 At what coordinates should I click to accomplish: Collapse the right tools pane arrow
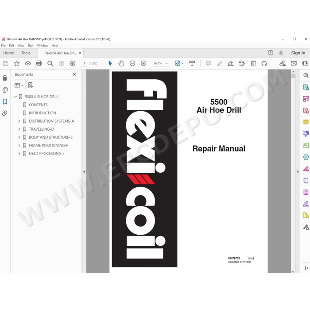point(298,172)
